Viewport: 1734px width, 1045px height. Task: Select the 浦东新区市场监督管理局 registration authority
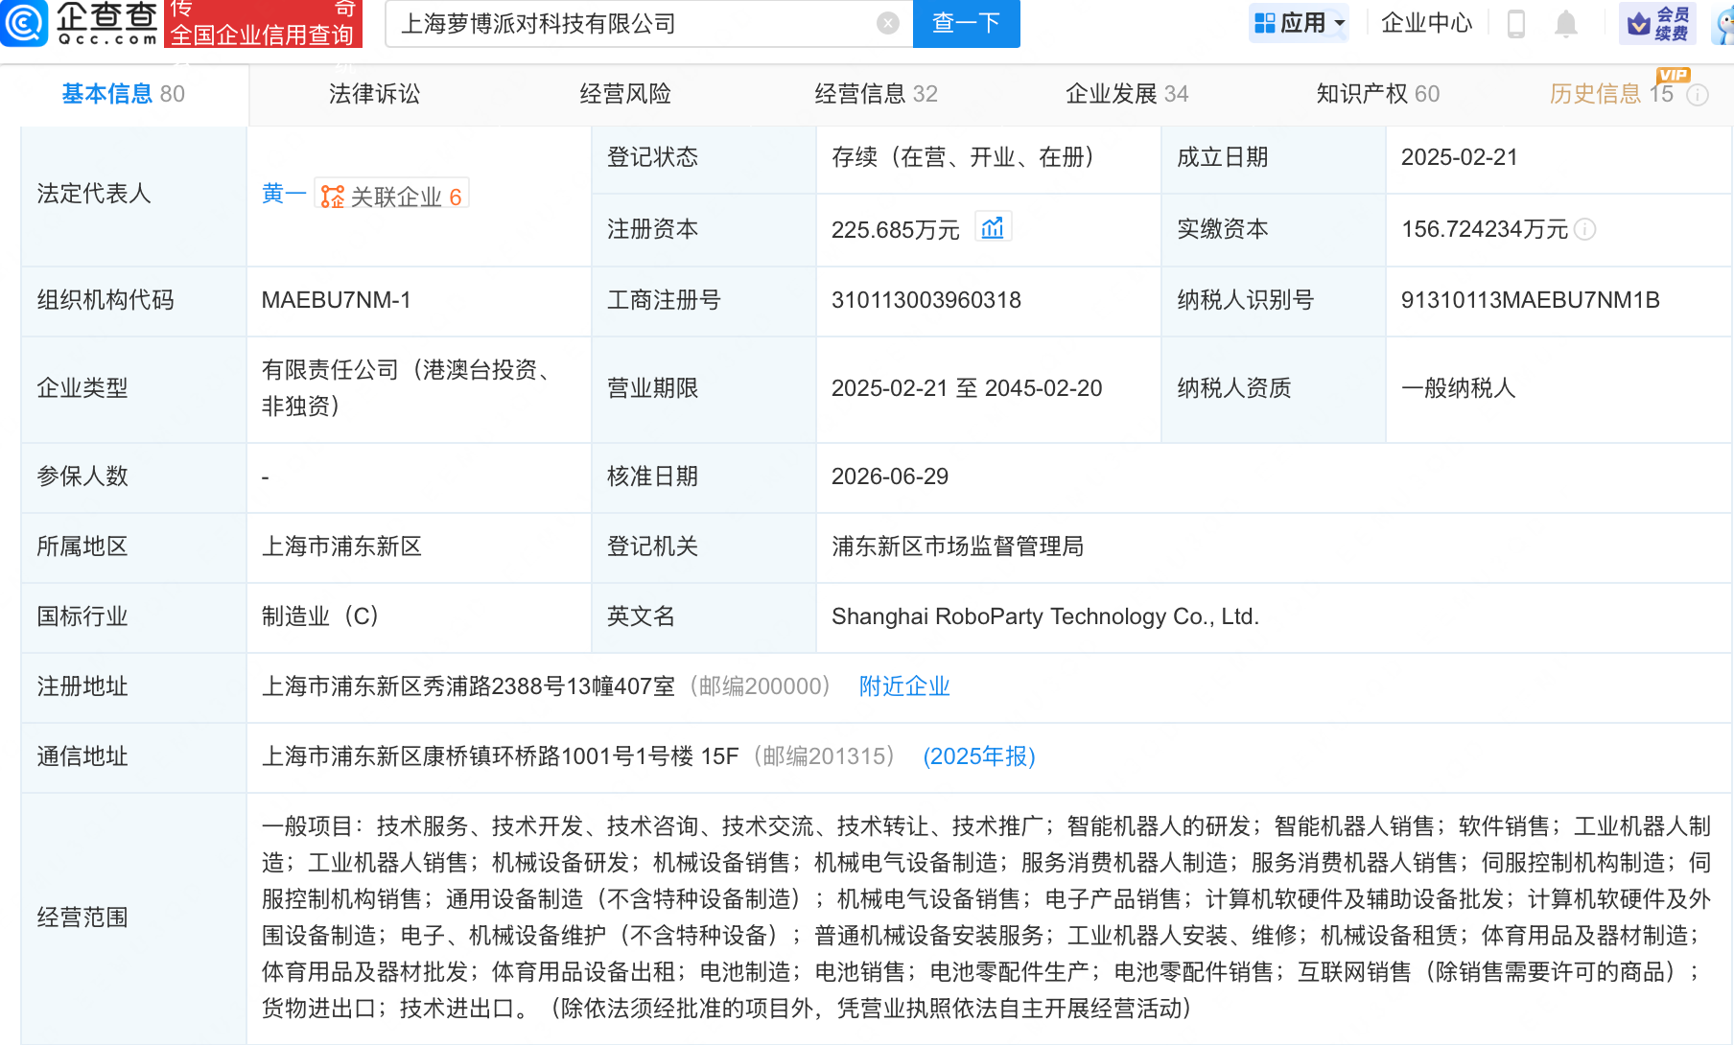(x=957, y=546)
